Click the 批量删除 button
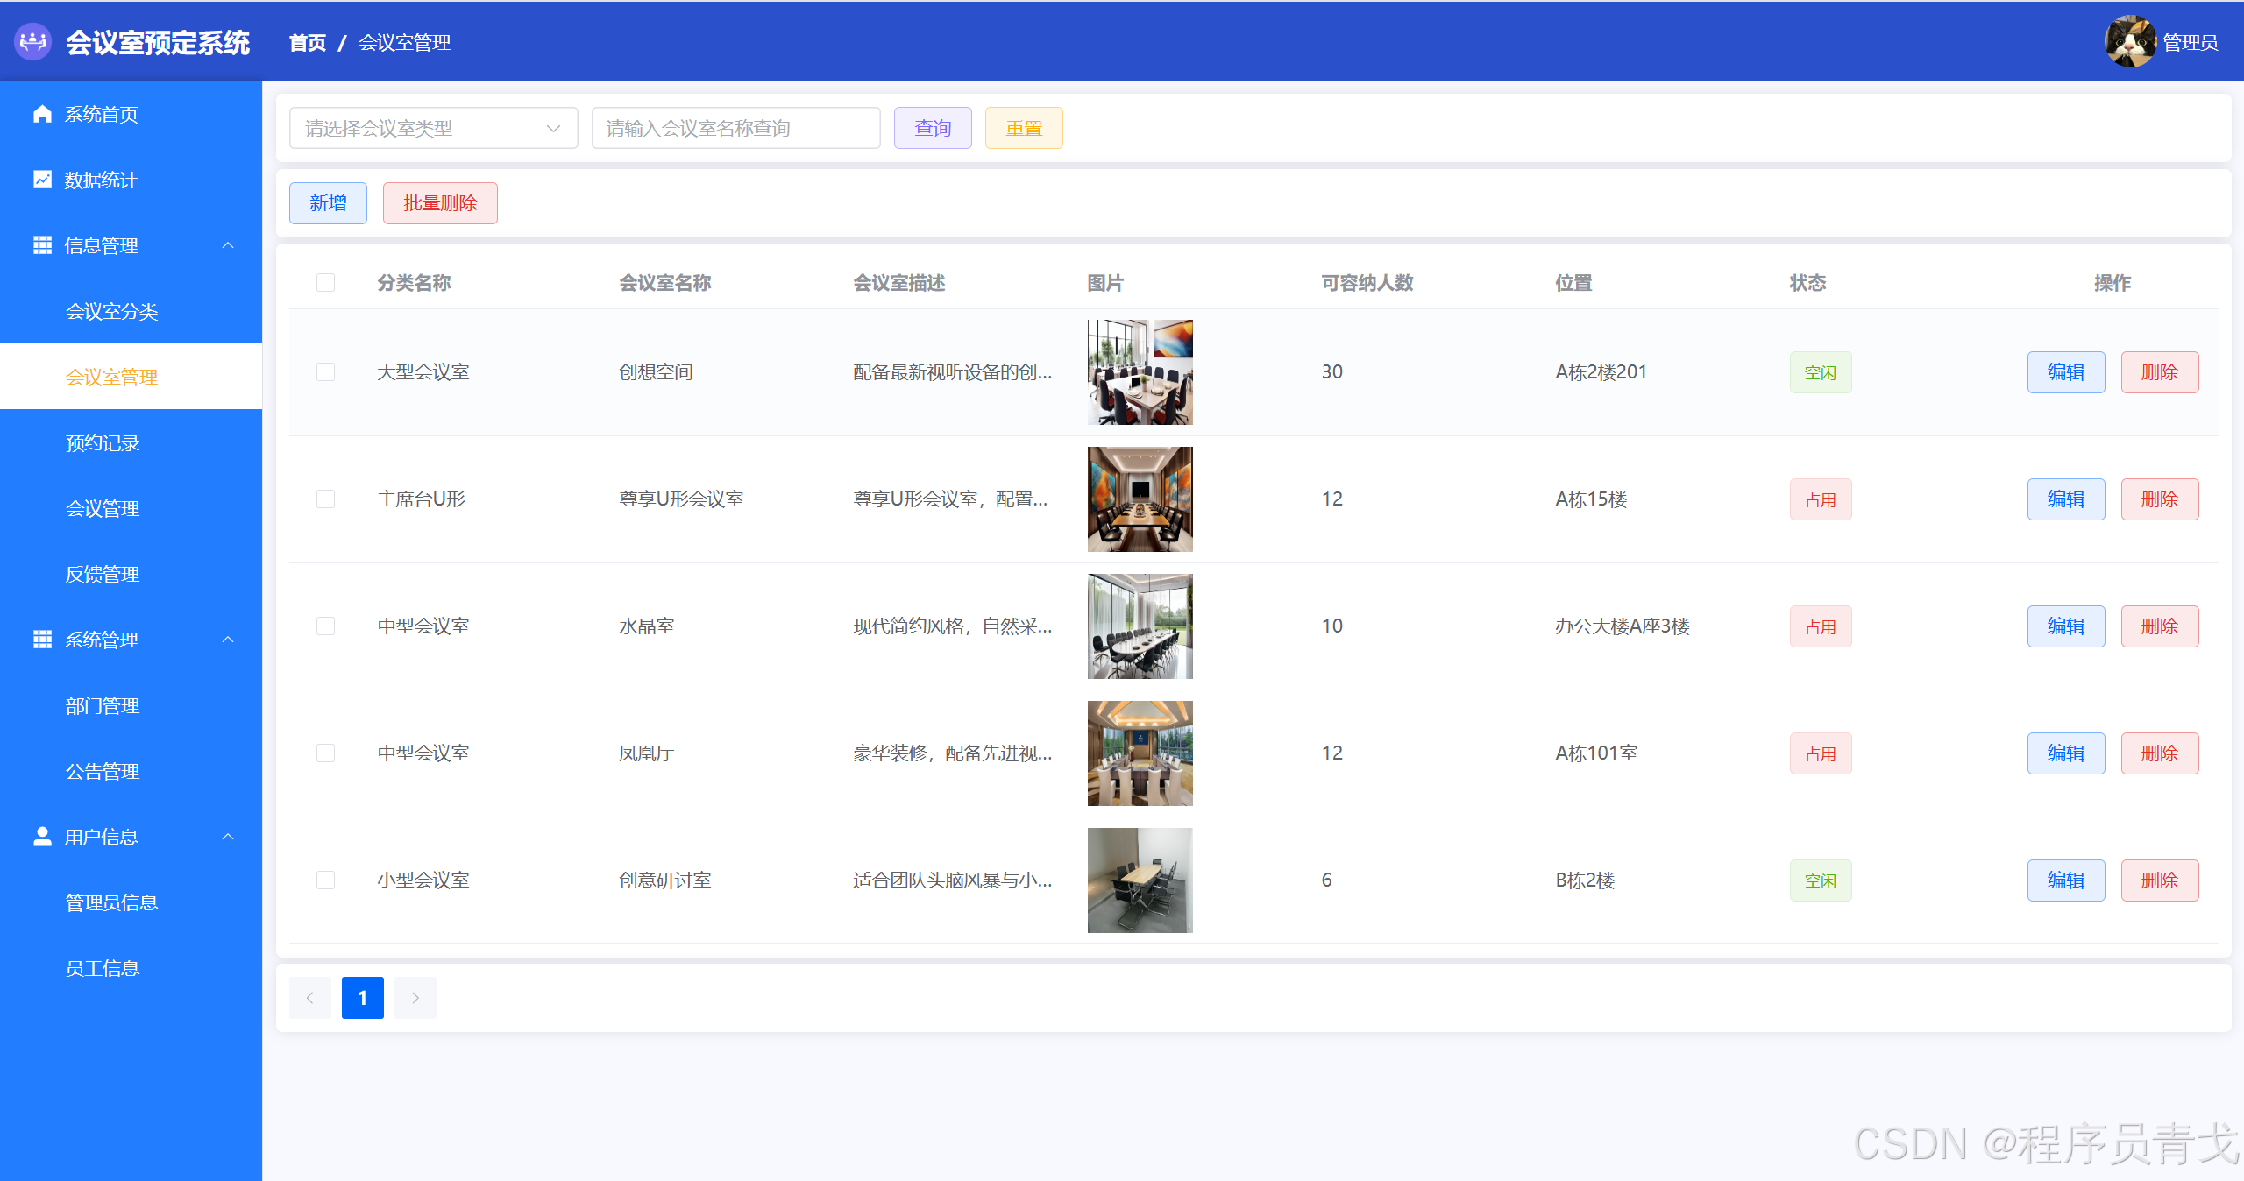The image size is (2244, 1181). pos(440,203)
